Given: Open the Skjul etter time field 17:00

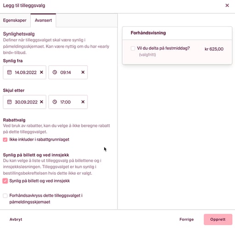Looking at the screenshot, I should pos(68,102).
